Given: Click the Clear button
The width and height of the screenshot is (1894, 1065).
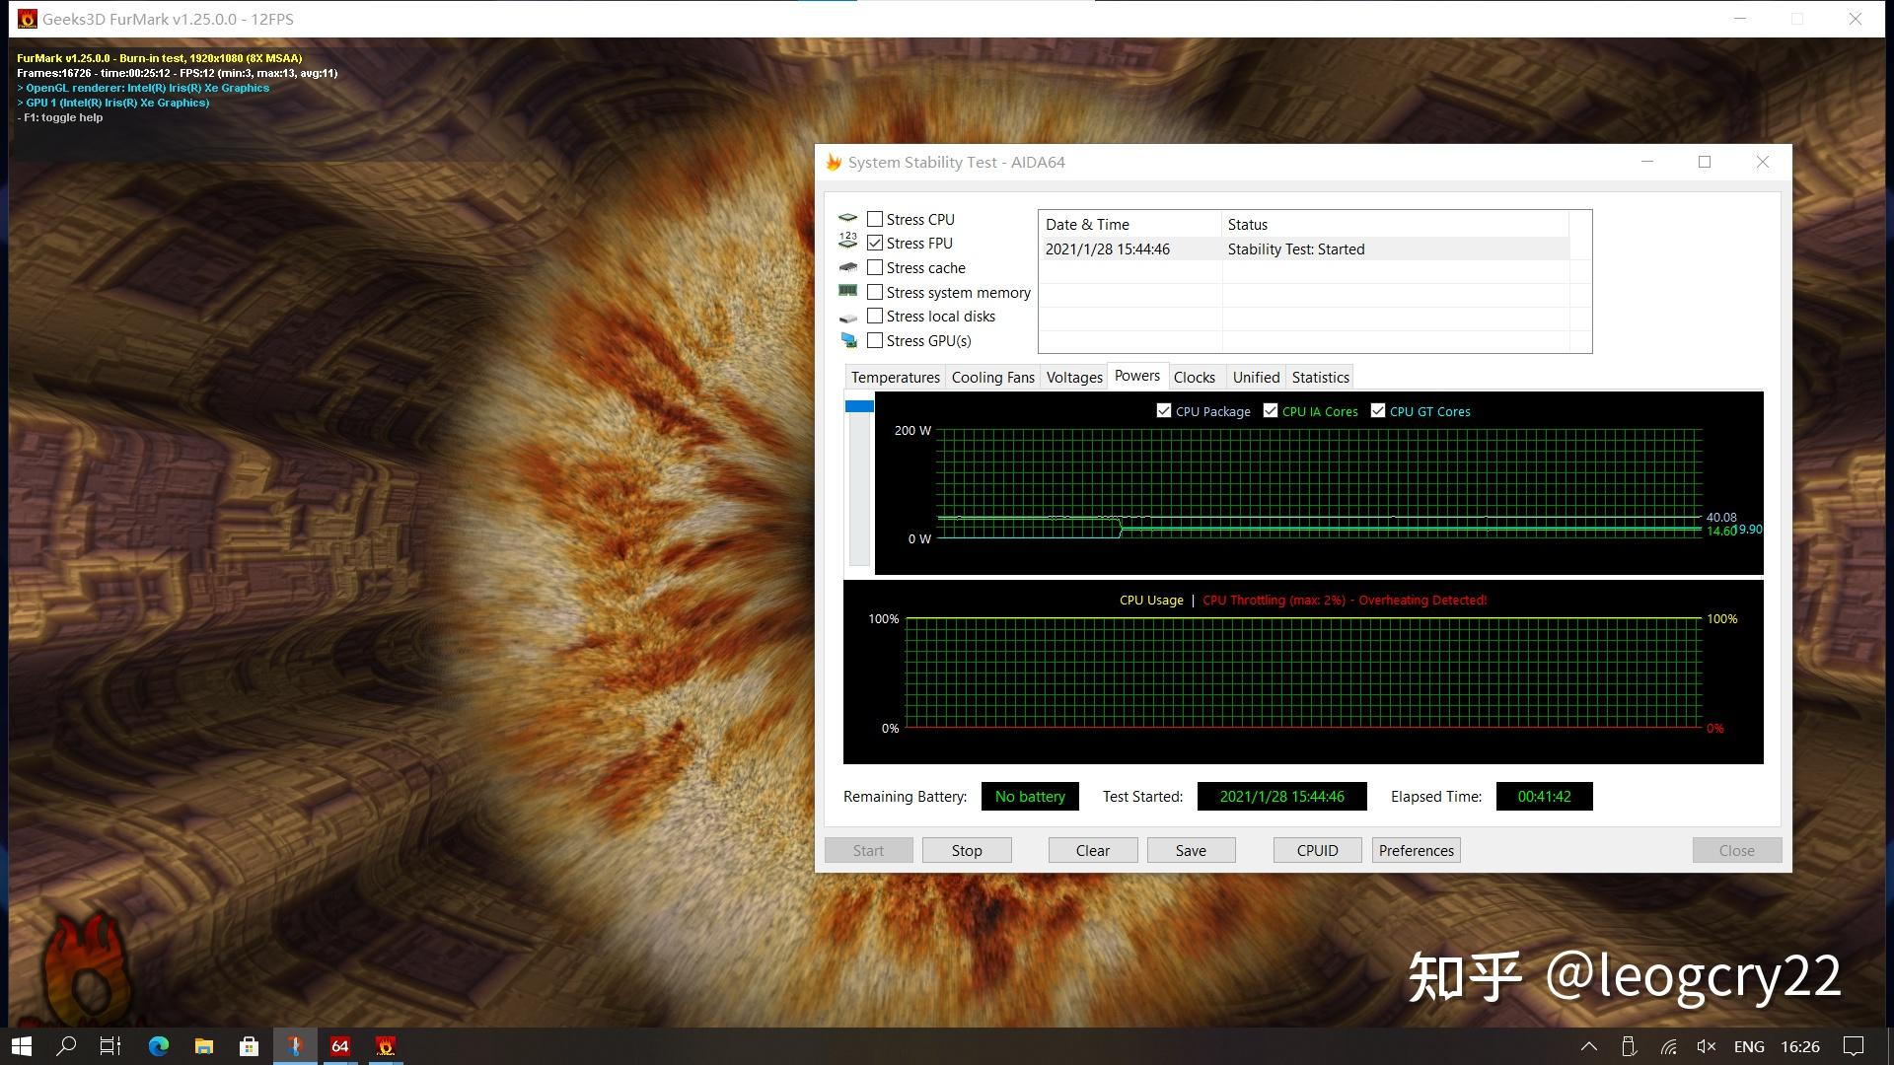Looking at the screenshot, I should pos(1092,850).
